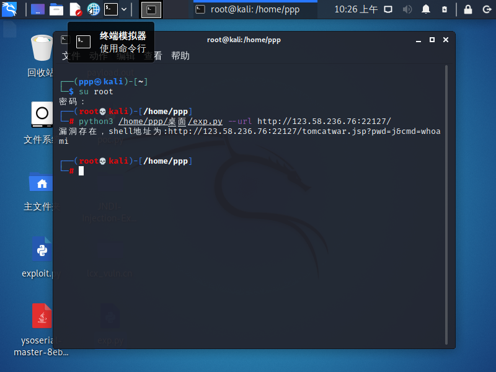Open the 帮助 menu in terminal
This screenshot has width=496, height=372.
pyautogui.click(x=180, y=56)
